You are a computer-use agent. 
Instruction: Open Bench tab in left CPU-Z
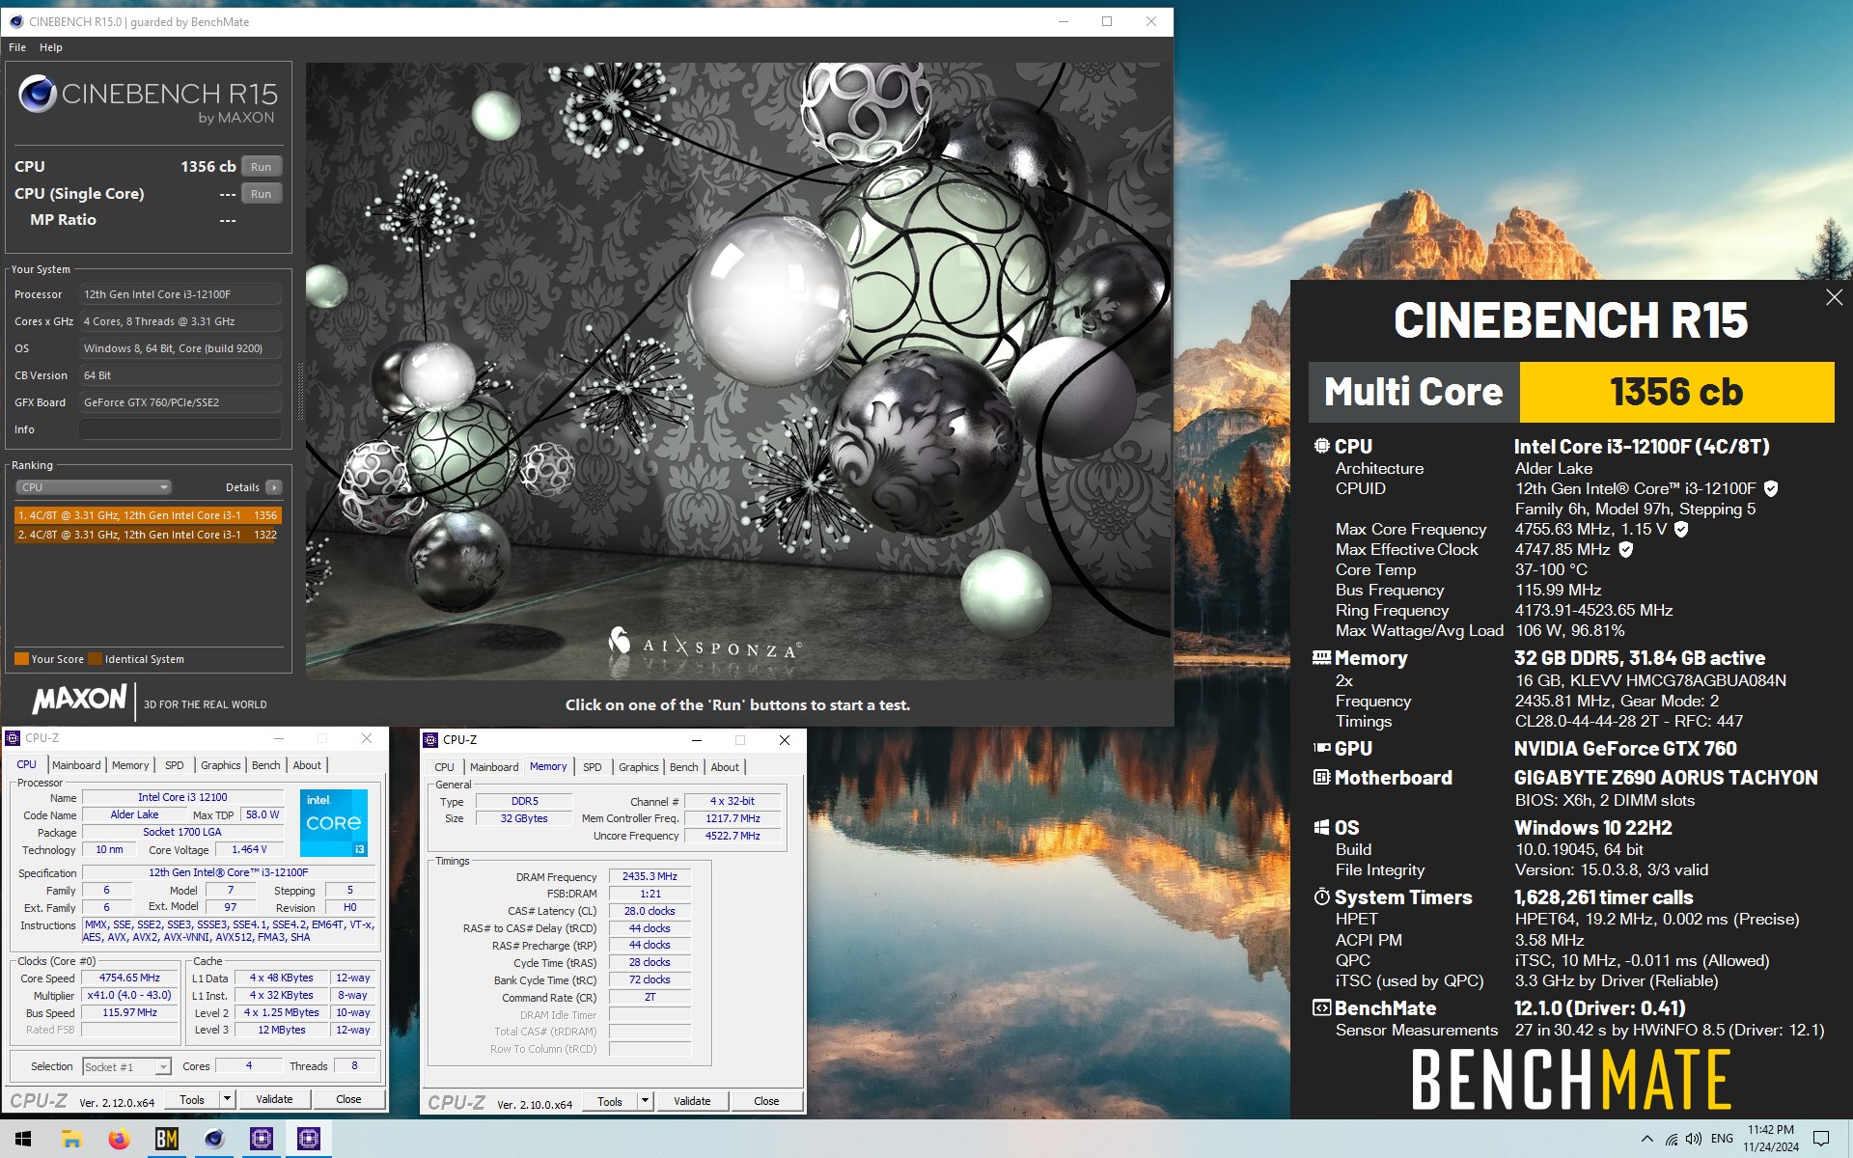265,765
